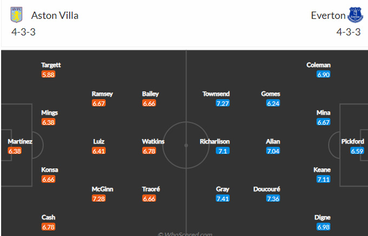Select Pickford's 6.59 rating badge
This screenshot has height=236, width=368.
pyautogui.click(x=357, y=151)
